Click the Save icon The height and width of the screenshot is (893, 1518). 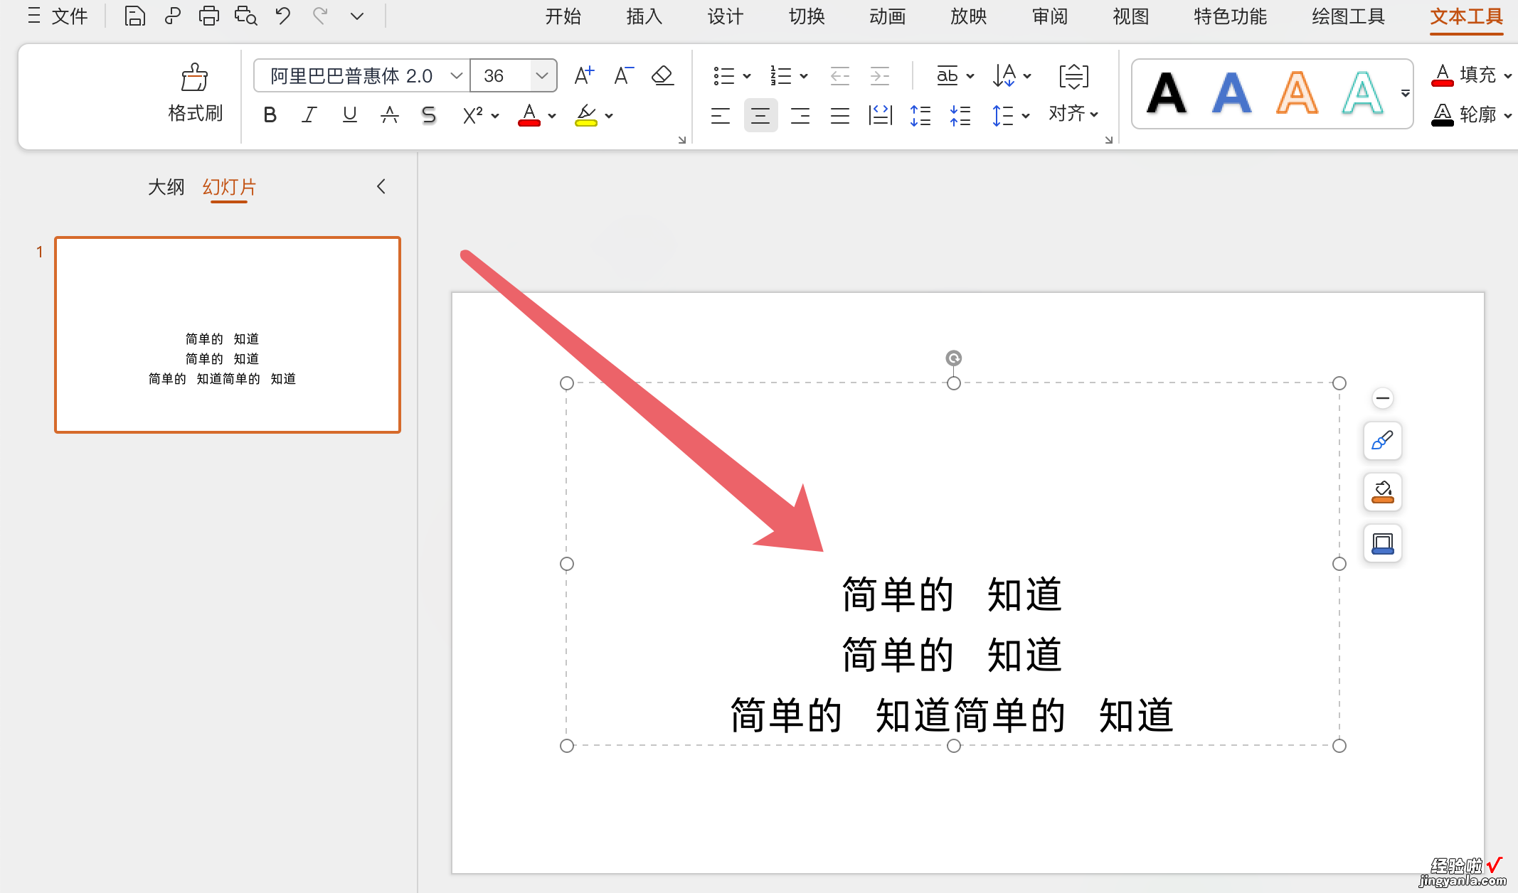(x=134, y=16)
